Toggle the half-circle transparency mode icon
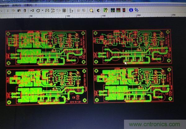The image size is (186, 129). click(98, 10)
